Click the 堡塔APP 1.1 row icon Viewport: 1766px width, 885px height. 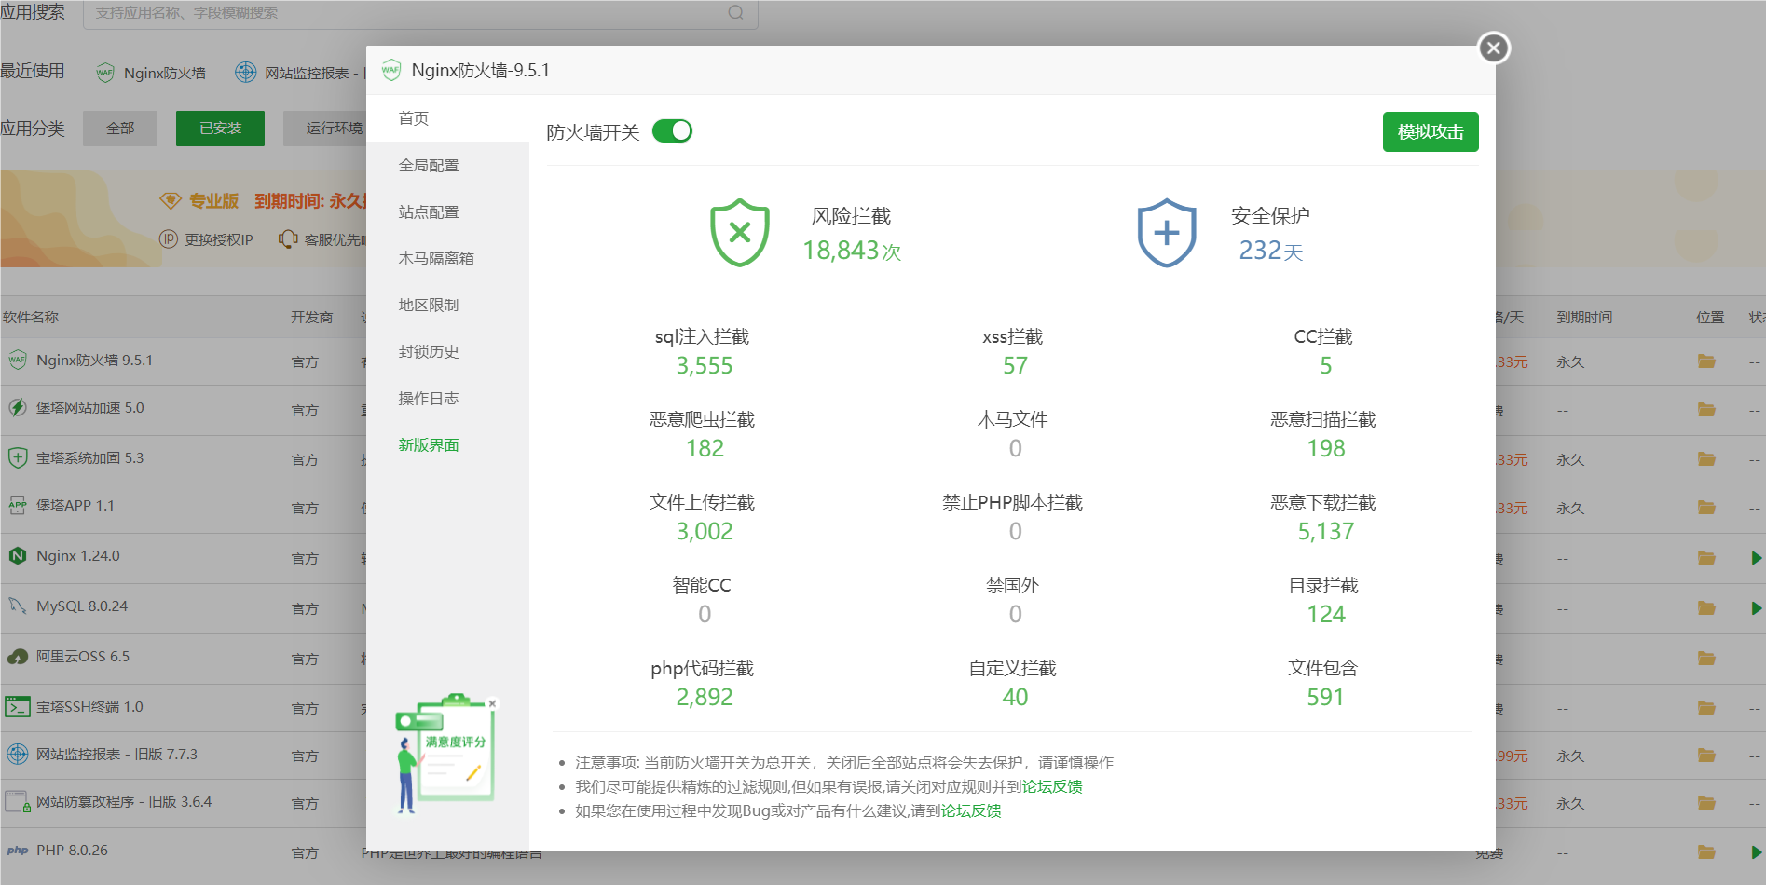tap(18, 506)
